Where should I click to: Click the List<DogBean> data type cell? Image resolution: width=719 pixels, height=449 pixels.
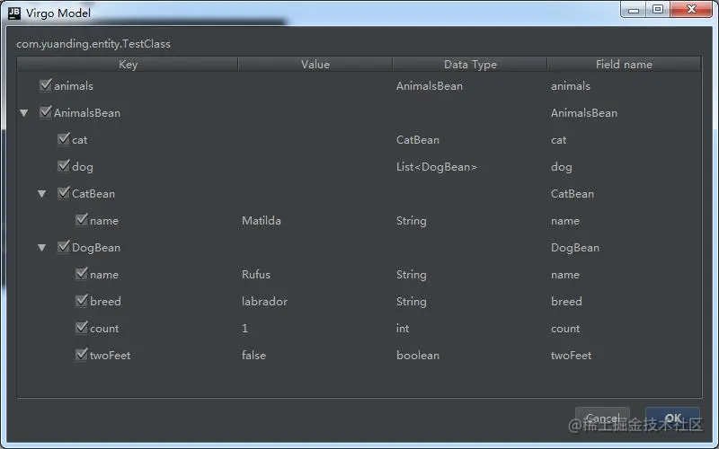click(437, 167)
